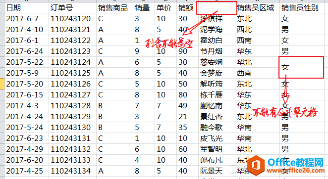Click order number 110243134
Viewport: 328px width, 179px height.
73,171
